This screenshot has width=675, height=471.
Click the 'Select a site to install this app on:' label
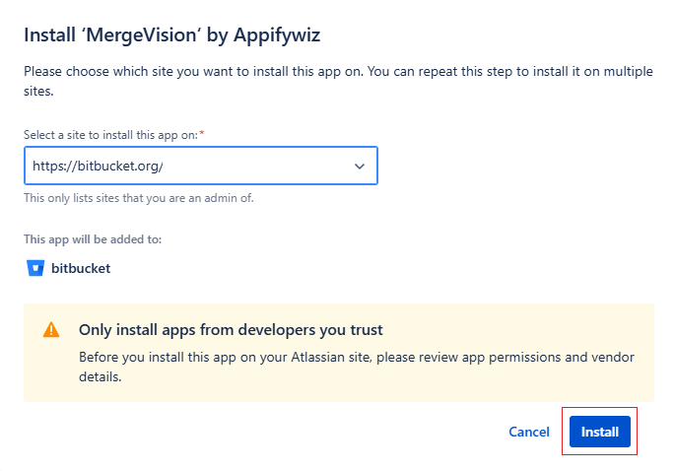[x=111, y=135]
